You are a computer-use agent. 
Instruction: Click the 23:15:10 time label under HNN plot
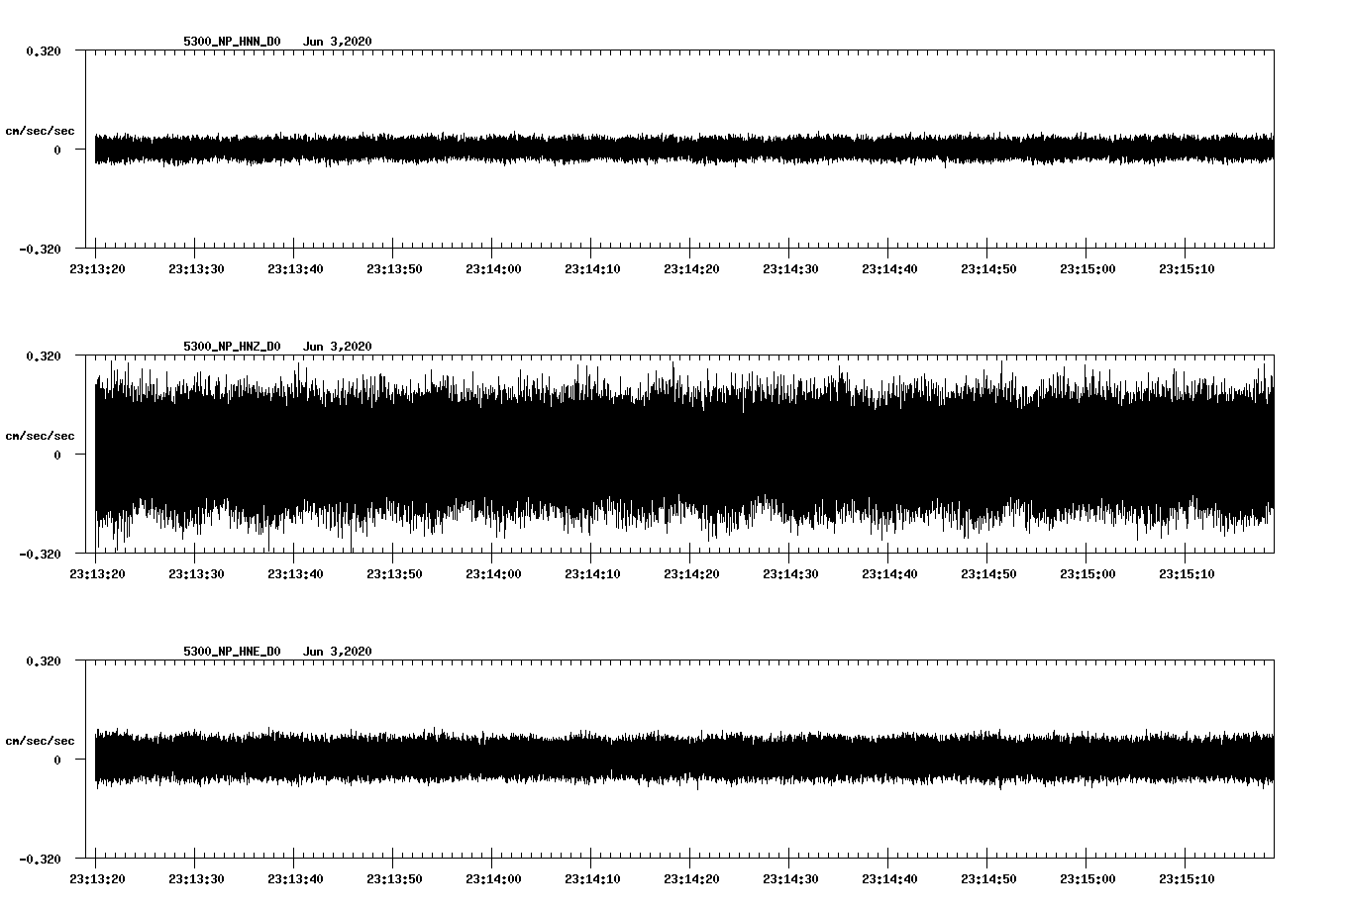click(1187, 268)
